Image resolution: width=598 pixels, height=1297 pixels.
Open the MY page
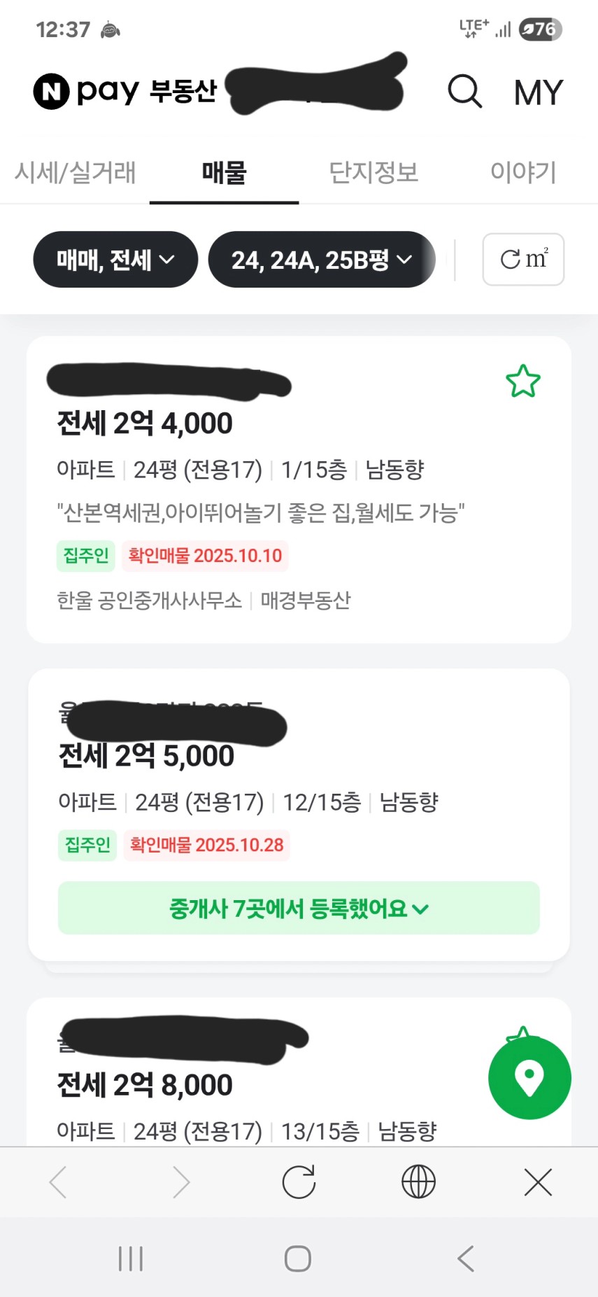(538, 92)
